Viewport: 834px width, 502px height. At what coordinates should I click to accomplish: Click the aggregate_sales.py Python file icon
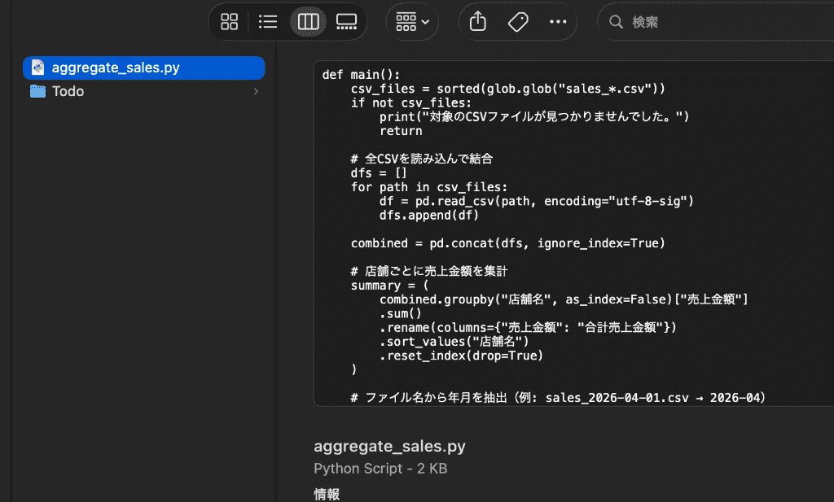click(x=37, y=68)
